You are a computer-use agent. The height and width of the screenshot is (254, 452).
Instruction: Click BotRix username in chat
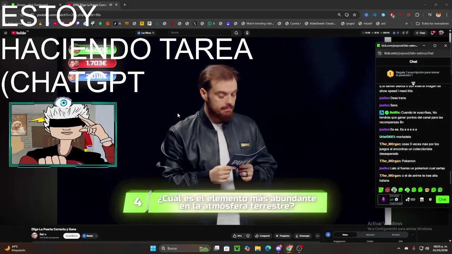click(x=395, y=113)
